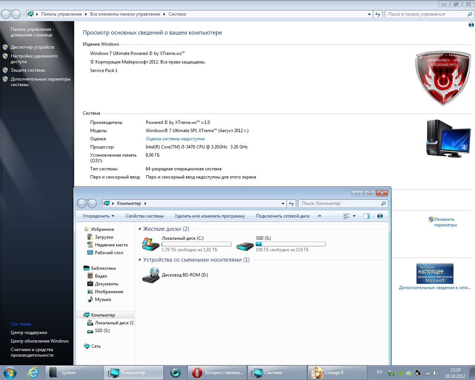Click network signal icon in system tray
Viewport: 475px width, 380px height.
(427, 373)
